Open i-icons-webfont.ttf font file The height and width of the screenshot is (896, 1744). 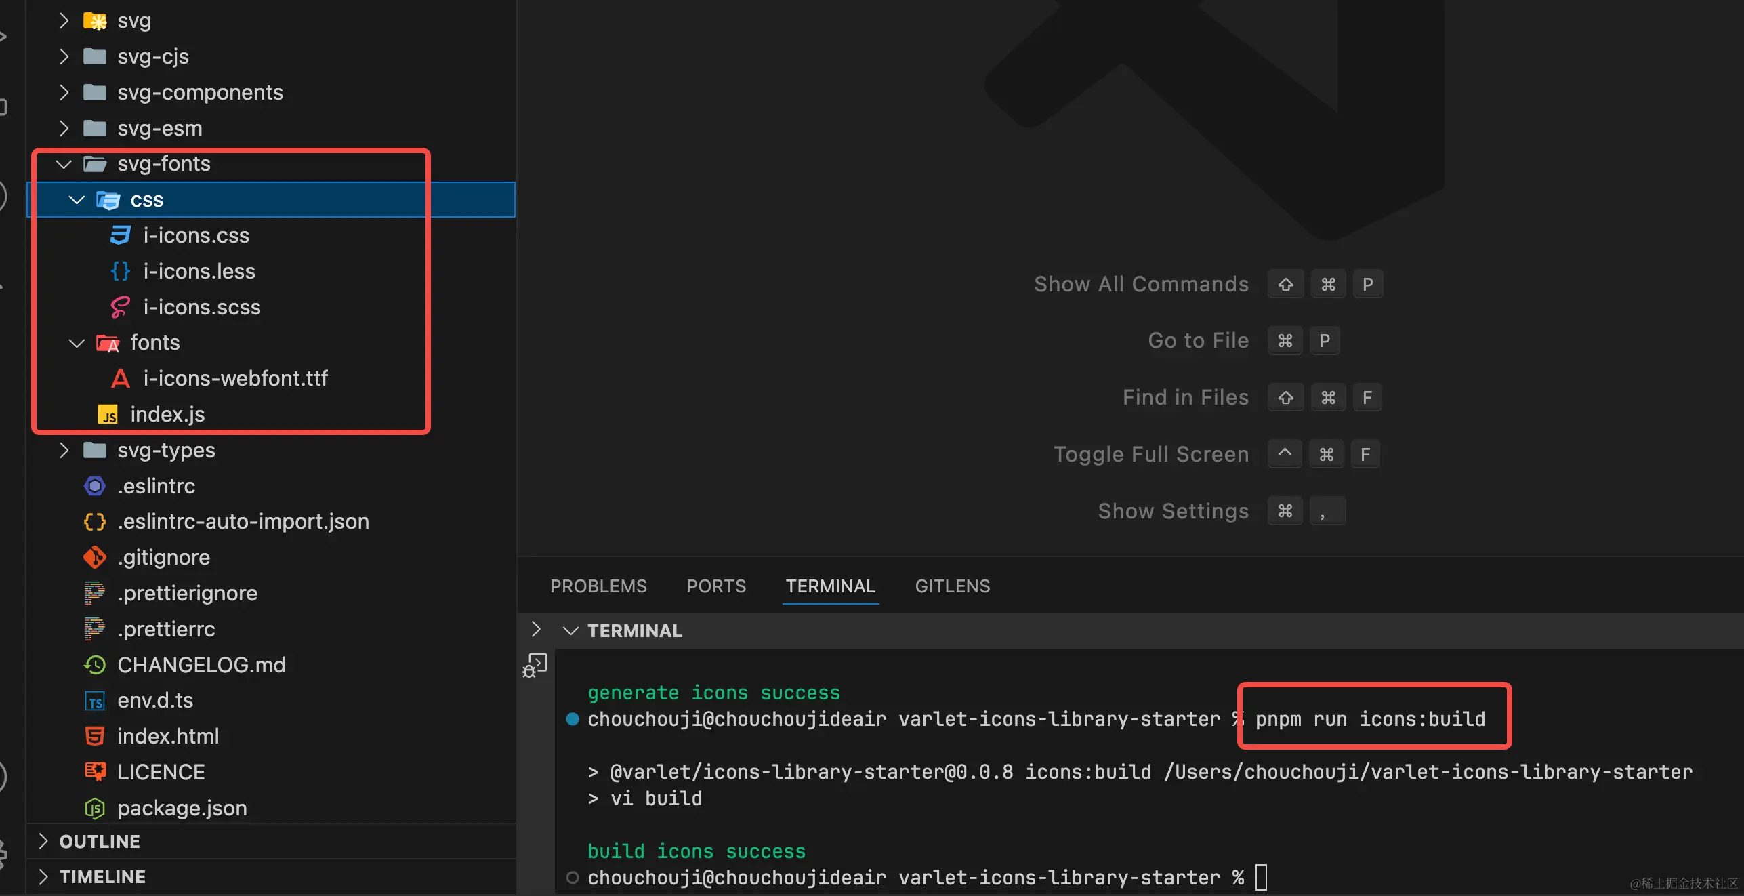[x=235, y=378]
